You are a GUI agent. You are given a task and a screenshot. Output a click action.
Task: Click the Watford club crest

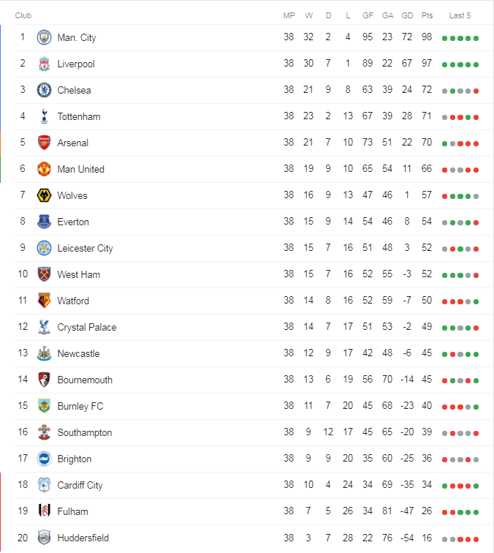(45, 301)
